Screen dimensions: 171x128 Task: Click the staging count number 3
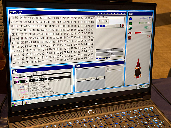click(x=120, y=26)
